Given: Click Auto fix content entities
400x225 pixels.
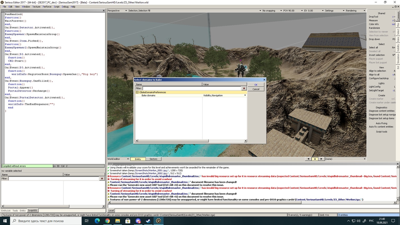Looking at the screenshot, I should (x=381, y=127).
